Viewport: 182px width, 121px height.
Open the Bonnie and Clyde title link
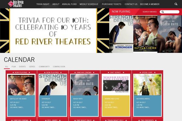click(x=112, y=99)
